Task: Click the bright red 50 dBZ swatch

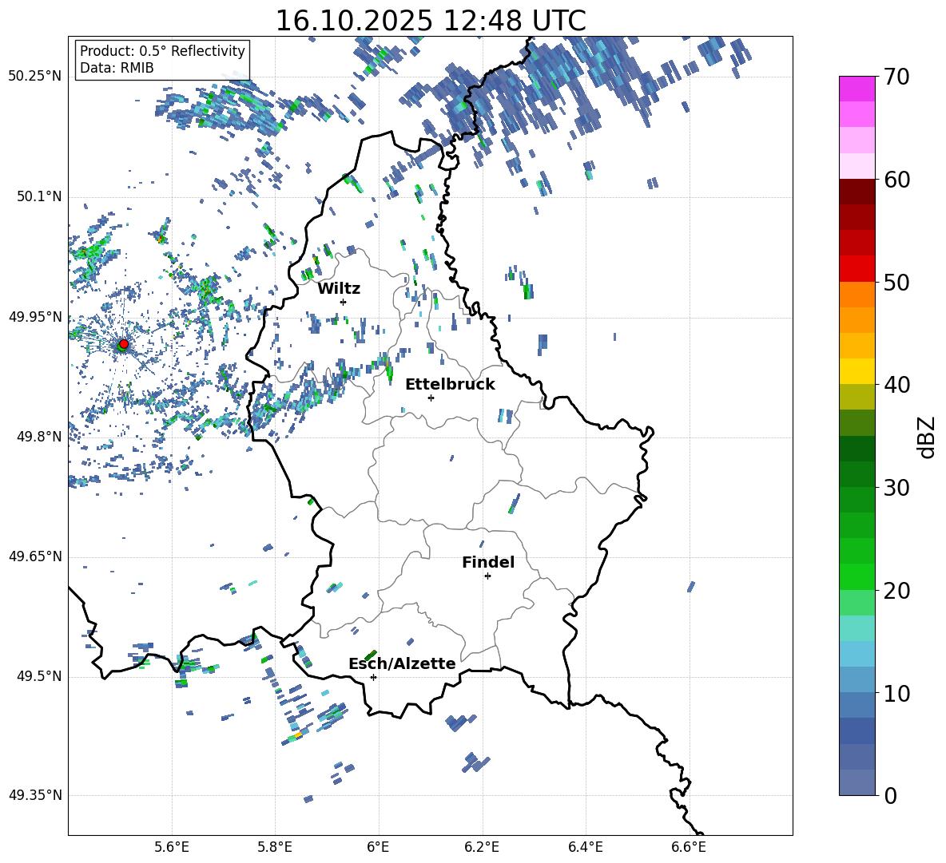Action: tap(857, 269)
